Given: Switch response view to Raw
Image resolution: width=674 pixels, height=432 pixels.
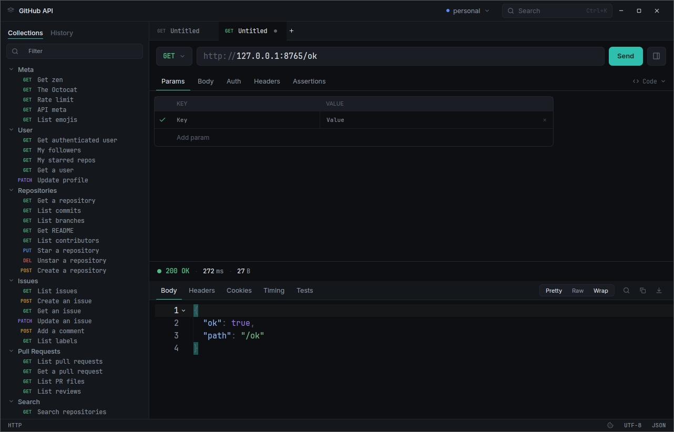Looking at the screenshot, I should pyautogui.click(x=578, y=291).
